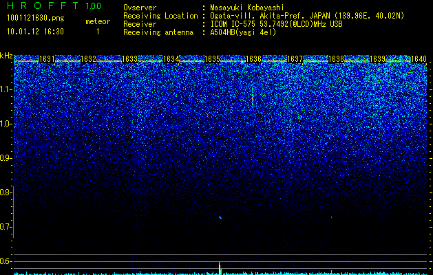The image size is (433, 275).
Task: Click the 1633 time marker
Action: click(129, 59)
